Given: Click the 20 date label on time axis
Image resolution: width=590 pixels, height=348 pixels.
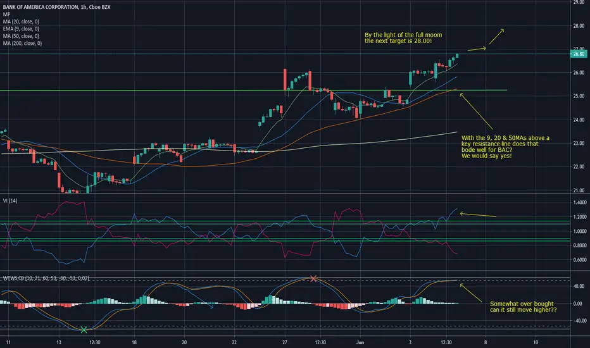Looking at the screenshot, I should click(x=184, y=342).
